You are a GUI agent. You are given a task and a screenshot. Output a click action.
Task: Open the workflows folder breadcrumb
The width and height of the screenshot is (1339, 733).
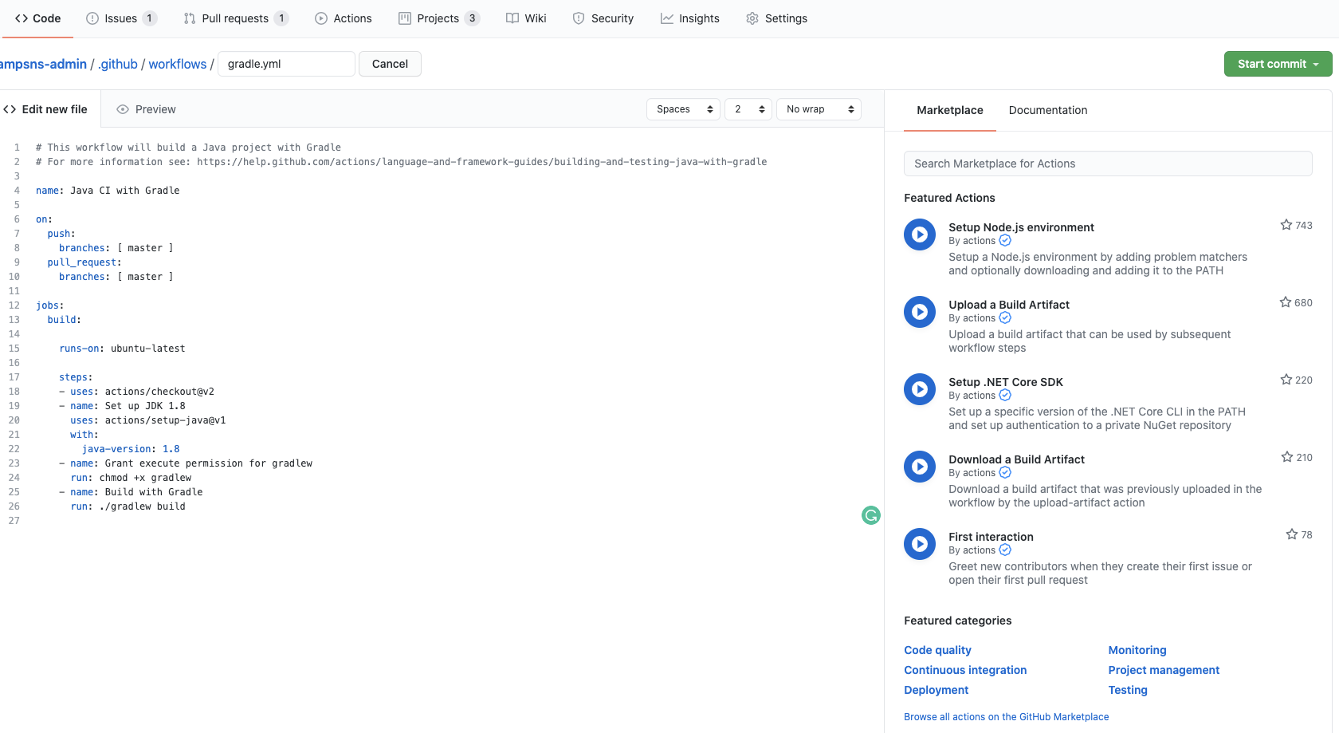pyautogui.click(x=178, y=64)
